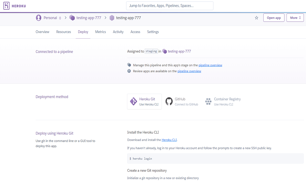The height and width of the screenshot is (183, 306).
Task: Select the Heroku Git deployment method
Action: (144, 102)
